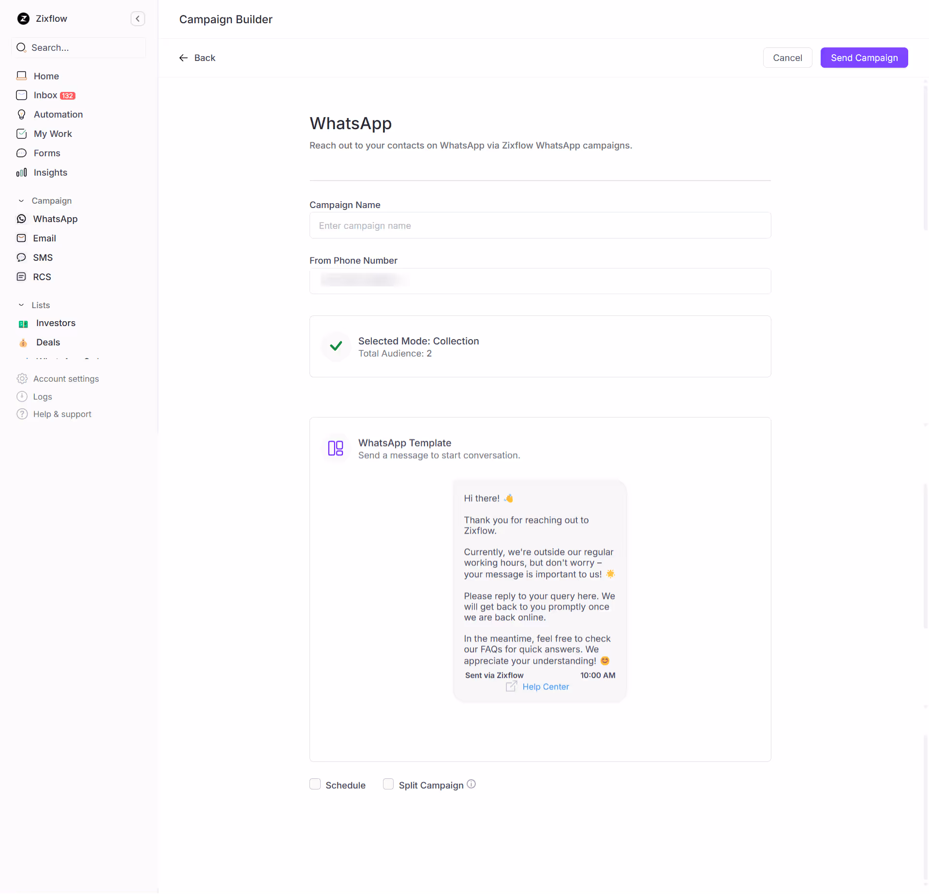Enable the Schedule checkbox
929x894 pixels.
tap(315, 784)
